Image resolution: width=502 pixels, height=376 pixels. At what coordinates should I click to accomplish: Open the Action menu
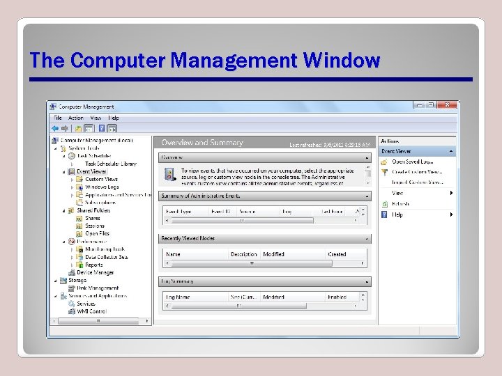tap(75, 118)
